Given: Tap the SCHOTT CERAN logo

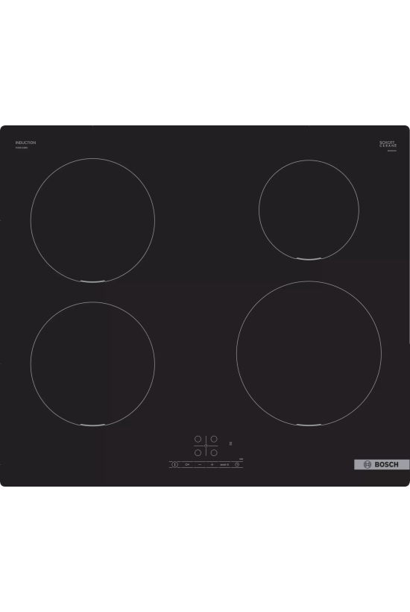Looking at the screenshot, I should tap(388, 144).
